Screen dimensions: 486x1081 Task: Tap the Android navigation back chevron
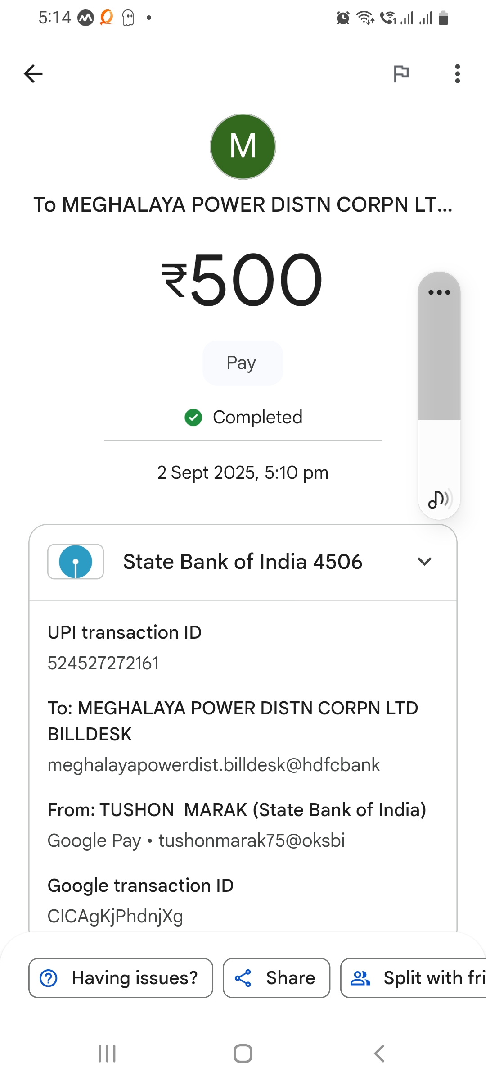(379, 1054)
